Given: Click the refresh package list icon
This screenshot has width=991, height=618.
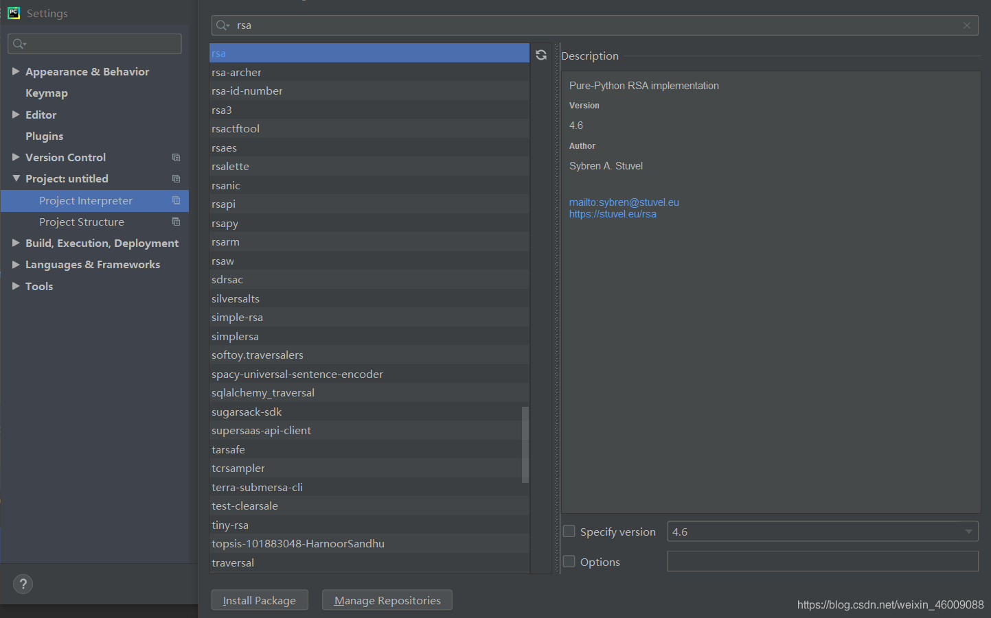Looking at the screenshot, I should (x=541, y=55).
